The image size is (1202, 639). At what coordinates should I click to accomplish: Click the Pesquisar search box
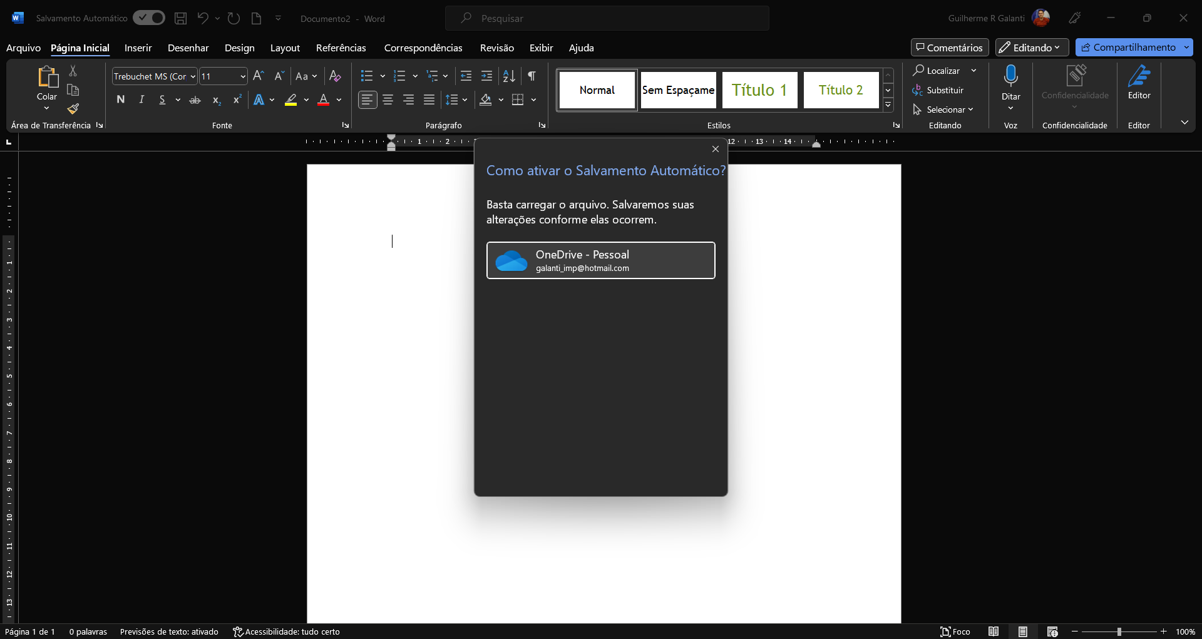607,18
